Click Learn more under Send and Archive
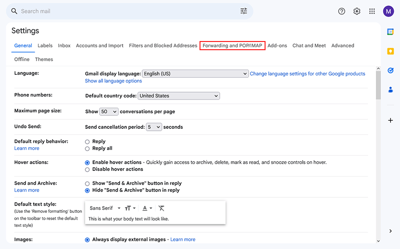The height and width of the screenshot is (249, 400). [x=27, y=190]
